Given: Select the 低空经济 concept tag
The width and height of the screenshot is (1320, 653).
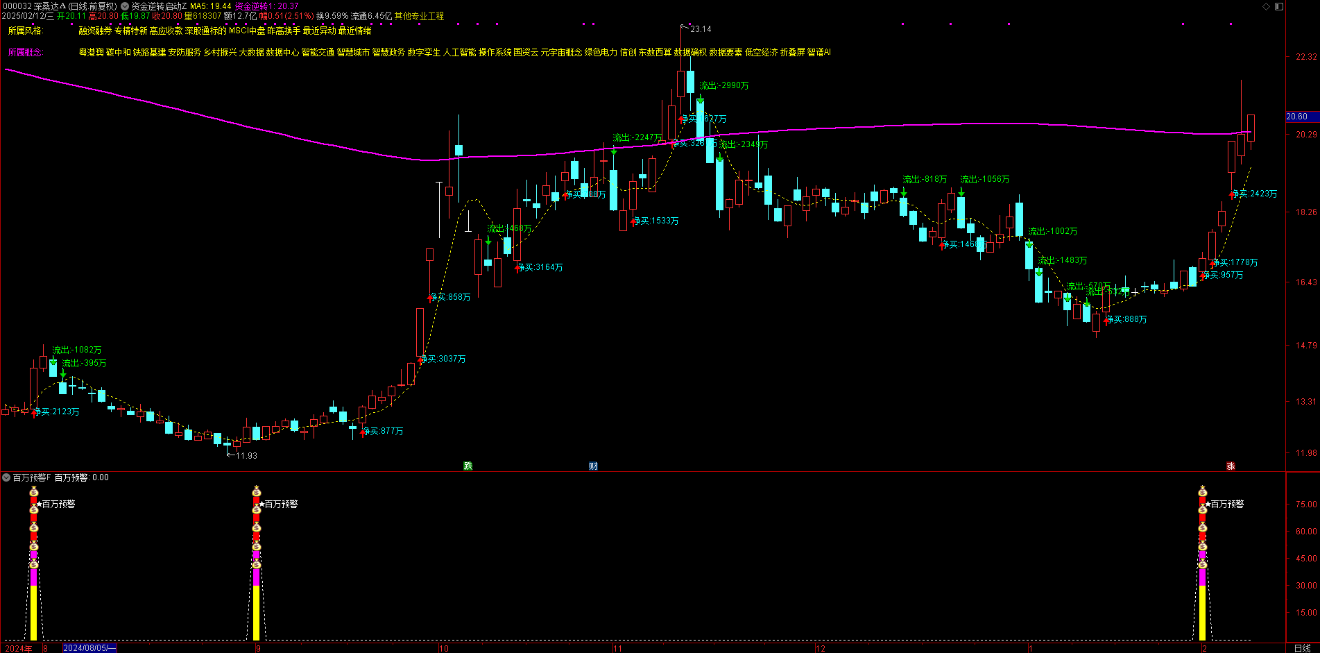Looking at the screenshot, I should click(761, 52).
